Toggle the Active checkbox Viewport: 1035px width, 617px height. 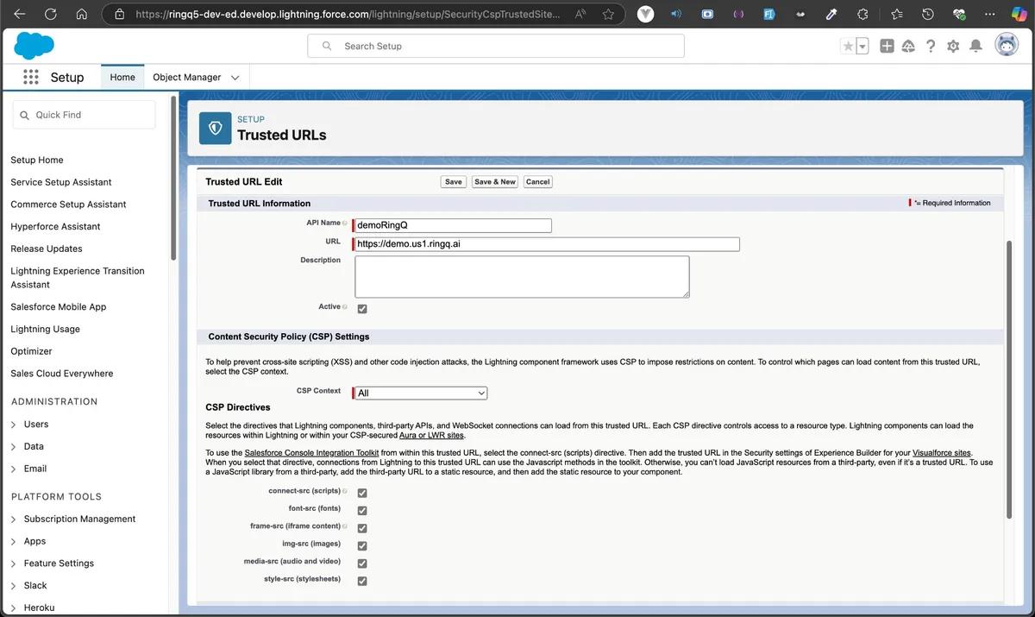[x=362, y=309]
